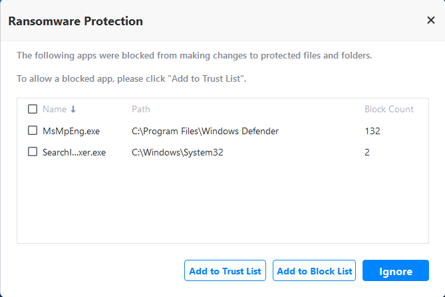This screenshot has width=445, height=297.
Task: Hit the Ignore button
Action: click(395, 271)
